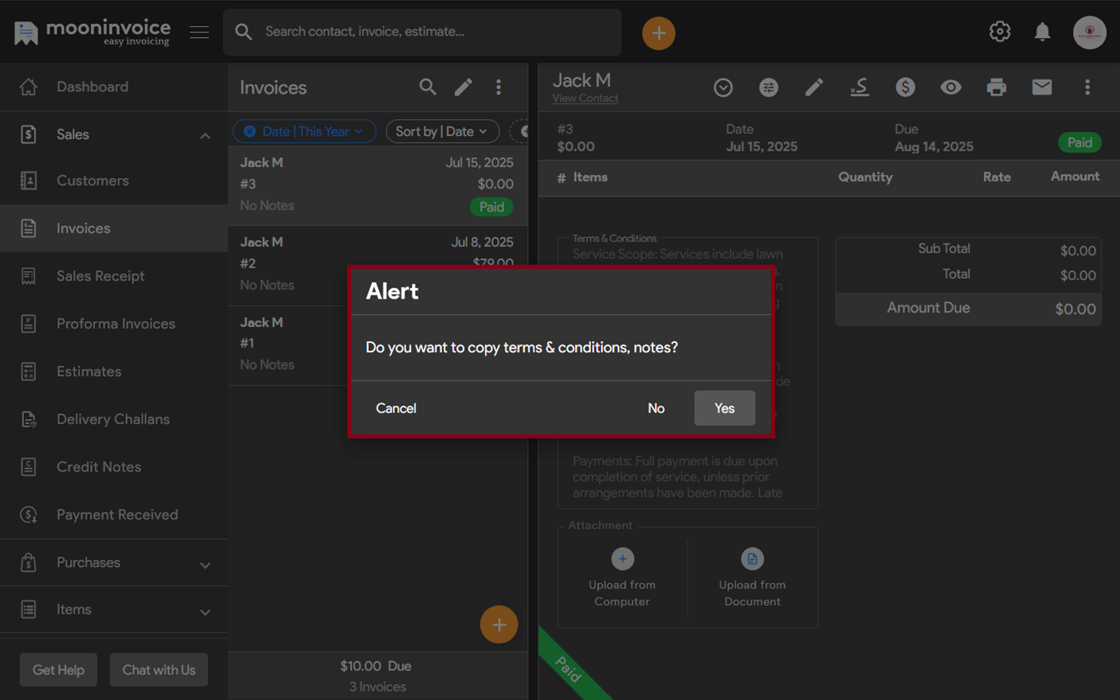Click the due date "Aug 14, 2025"
Viewport: 1120px width, 700px height.
(x=933, y=147)
